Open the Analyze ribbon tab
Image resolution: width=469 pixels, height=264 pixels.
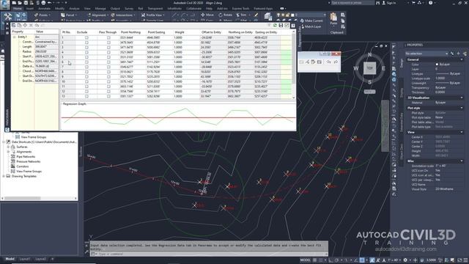[x=74, y=9]
